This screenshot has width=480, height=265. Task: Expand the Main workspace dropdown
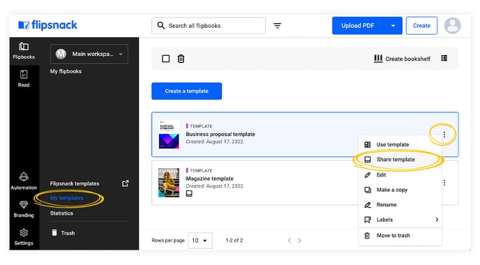click(89, 54)
